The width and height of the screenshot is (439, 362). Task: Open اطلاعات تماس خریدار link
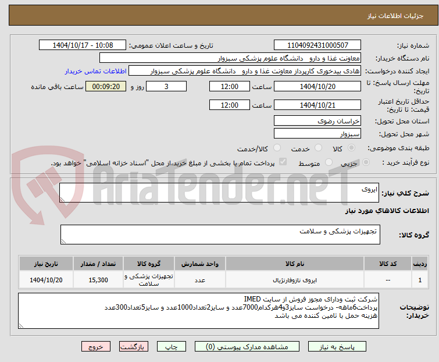coord(96,71)
